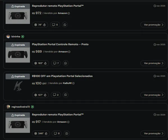Click the 346° temperature on R$ 917 deal
Image resolution: width=168 pixels, height=140 pixels.
41,134
